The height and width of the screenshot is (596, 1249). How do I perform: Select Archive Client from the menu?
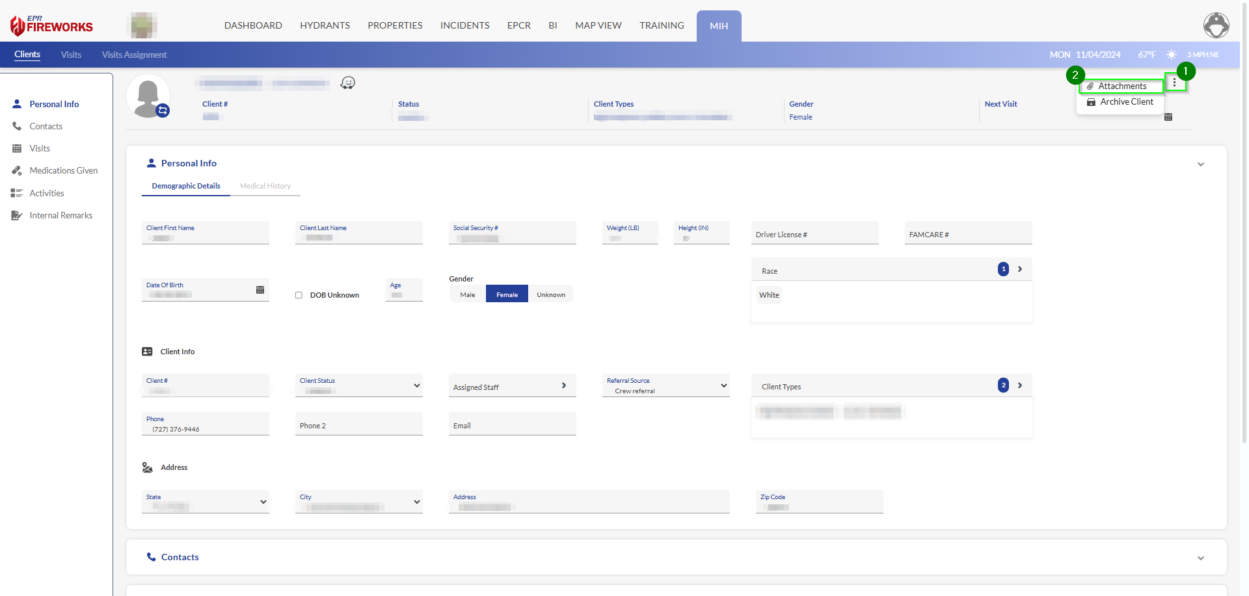1126,102
